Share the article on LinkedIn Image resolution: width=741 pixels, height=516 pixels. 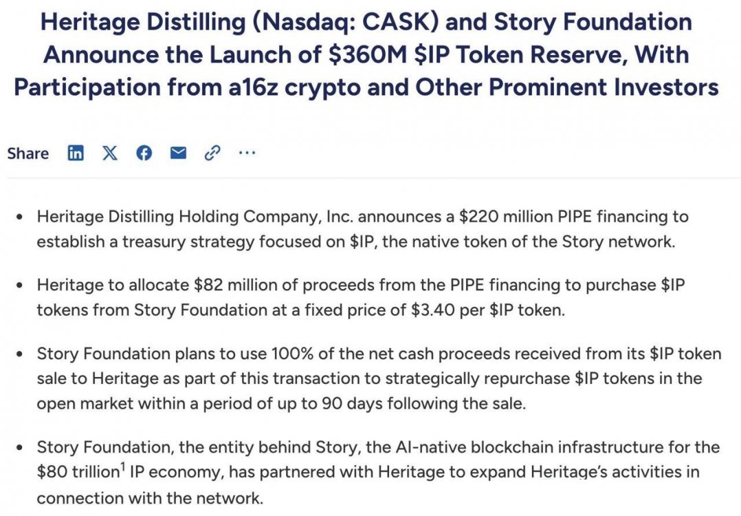point(76,153)
